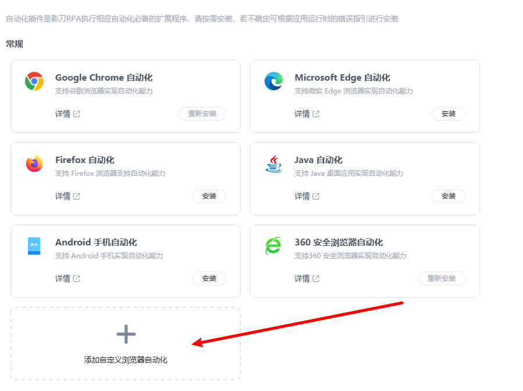The image size is (523, 391).
Task: Install the Firefox automation plugin
Action: (209, 196)
